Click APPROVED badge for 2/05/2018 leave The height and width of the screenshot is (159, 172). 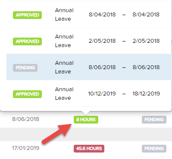(27, 41)
